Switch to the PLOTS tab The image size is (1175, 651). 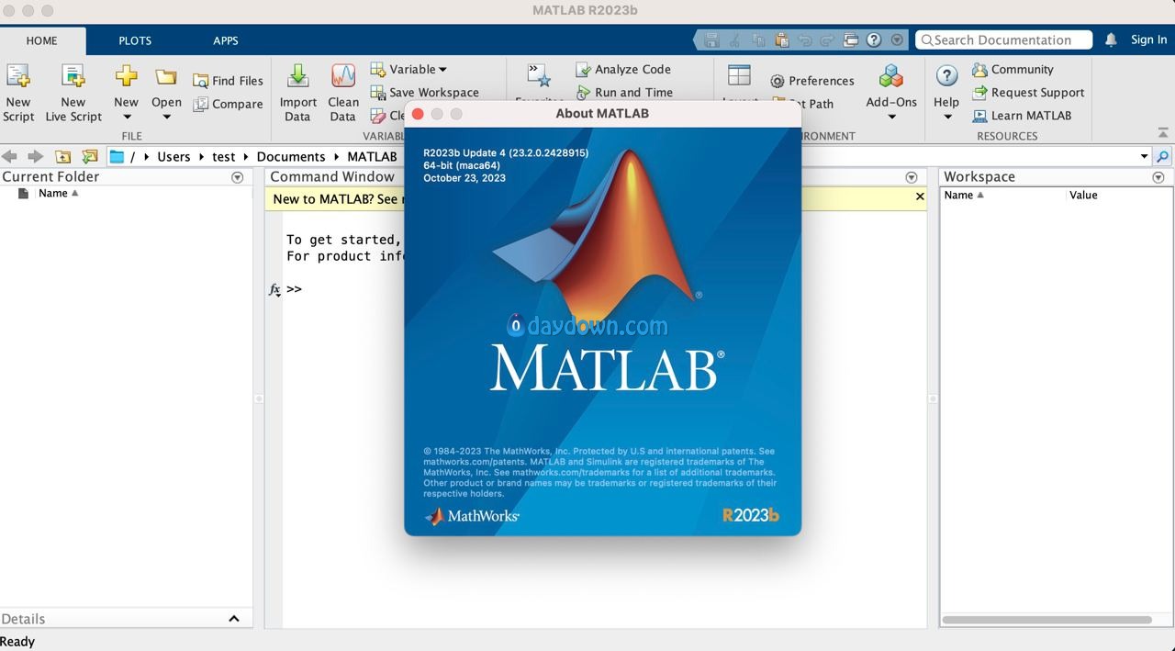point(135,40)
